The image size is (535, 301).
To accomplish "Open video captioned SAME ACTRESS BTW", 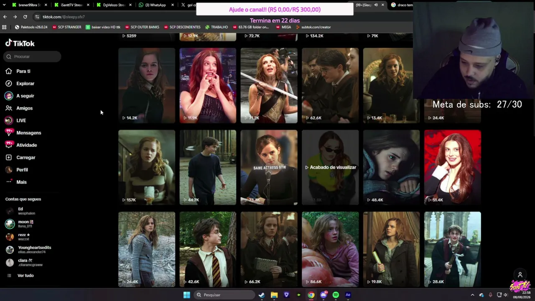I will 269,167.
